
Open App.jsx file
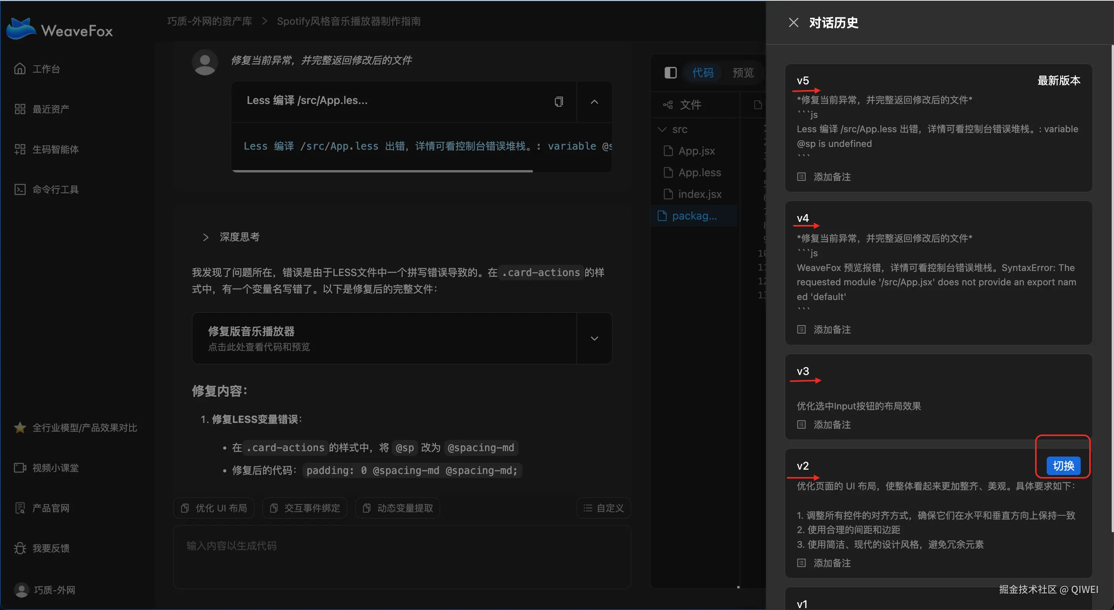click(689, 151)
